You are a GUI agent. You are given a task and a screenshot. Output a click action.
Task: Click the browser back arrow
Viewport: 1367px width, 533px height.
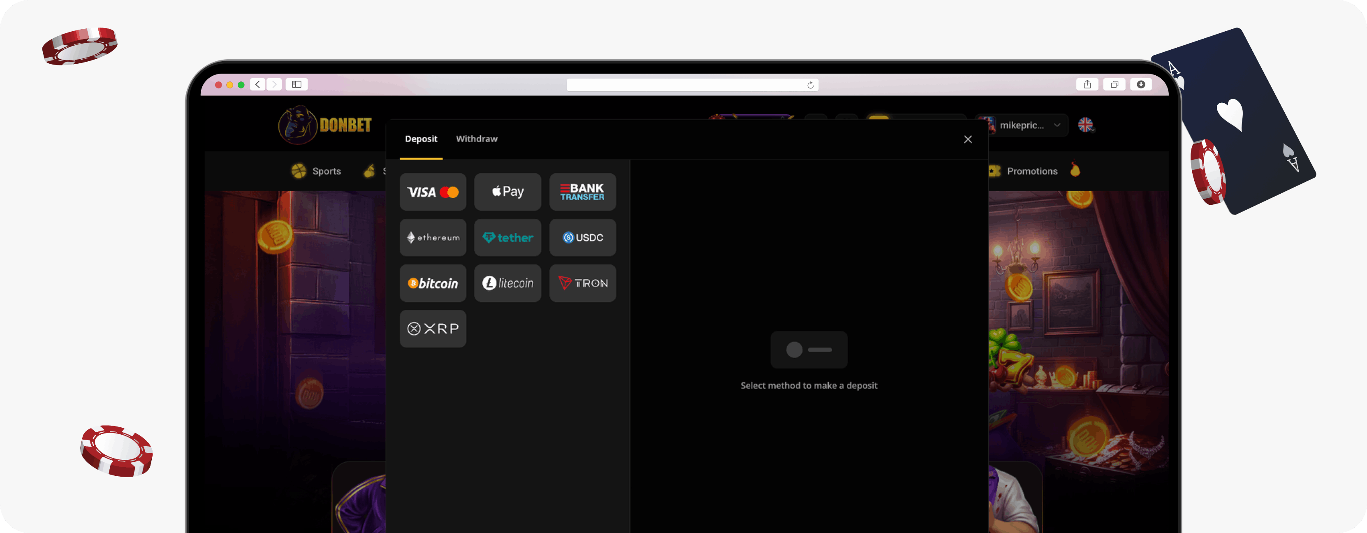click(x=258, y=84)
